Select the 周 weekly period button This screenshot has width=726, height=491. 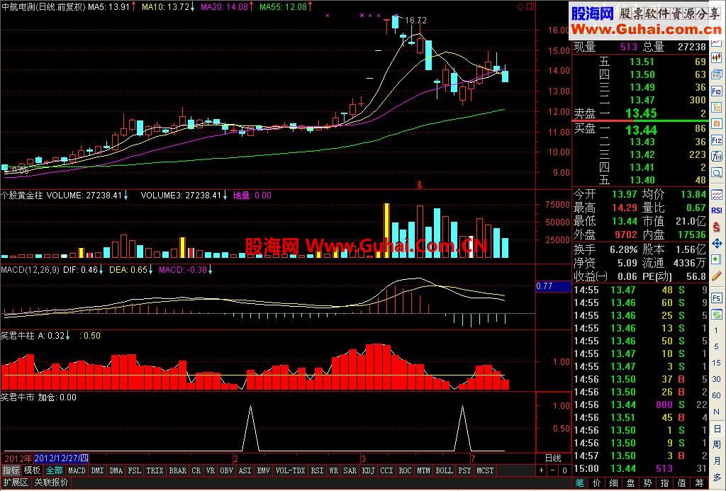[x=717, y=444]
